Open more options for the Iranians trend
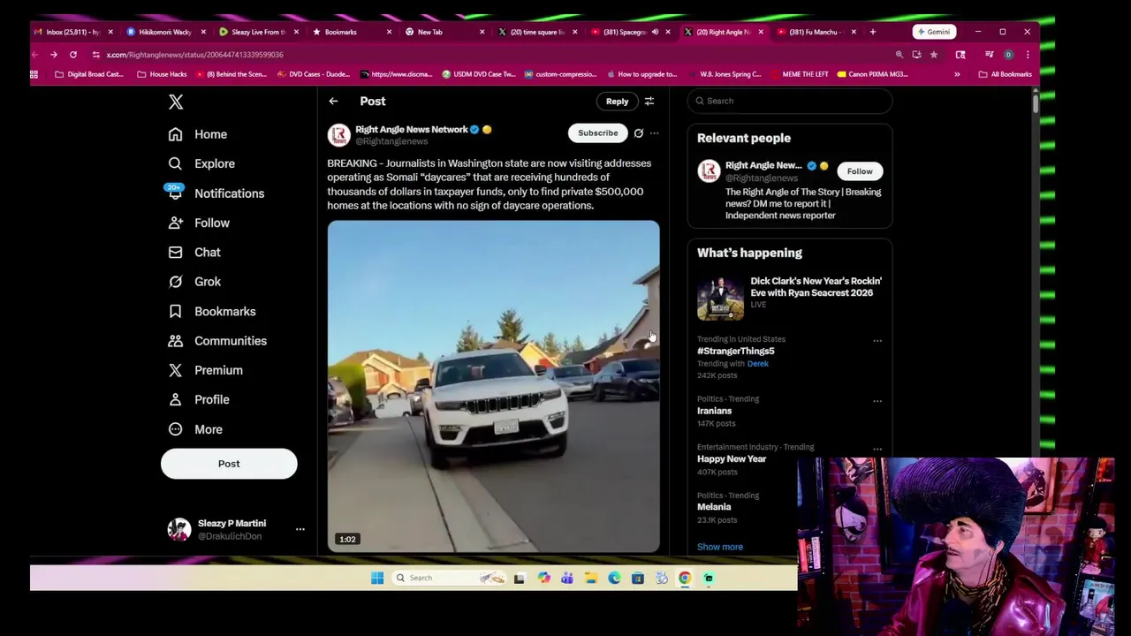This screenshot has height=636, width=1131. click(877, 401)
